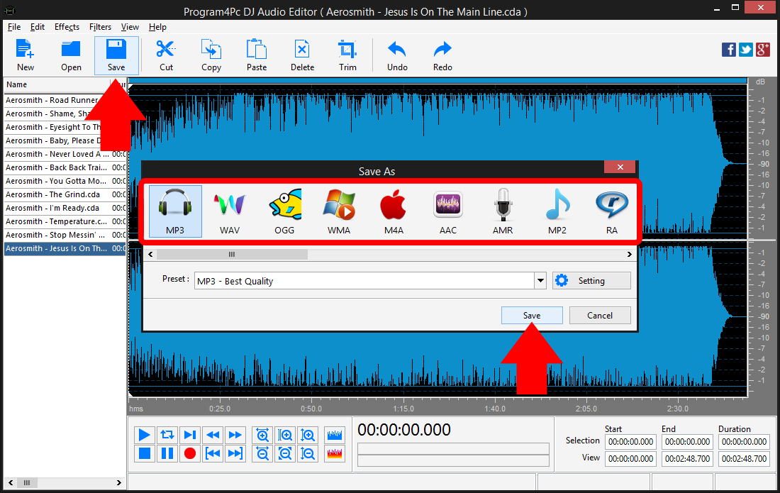Choose the WMA format icon

click(x=339, y=211)
